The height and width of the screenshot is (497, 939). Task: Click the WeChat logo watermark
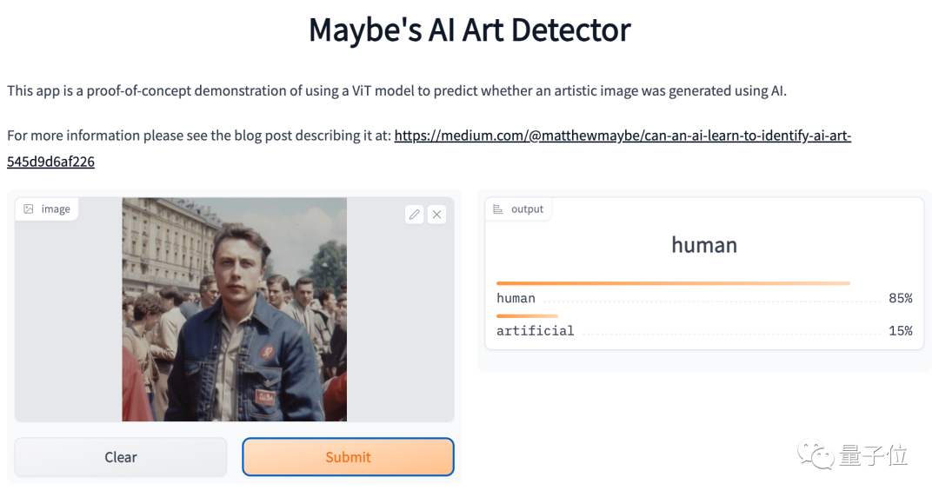pos(815,454)
